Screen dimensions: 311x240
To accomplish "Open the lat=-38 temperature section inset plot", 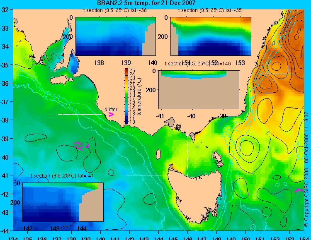I will [116, 36].
